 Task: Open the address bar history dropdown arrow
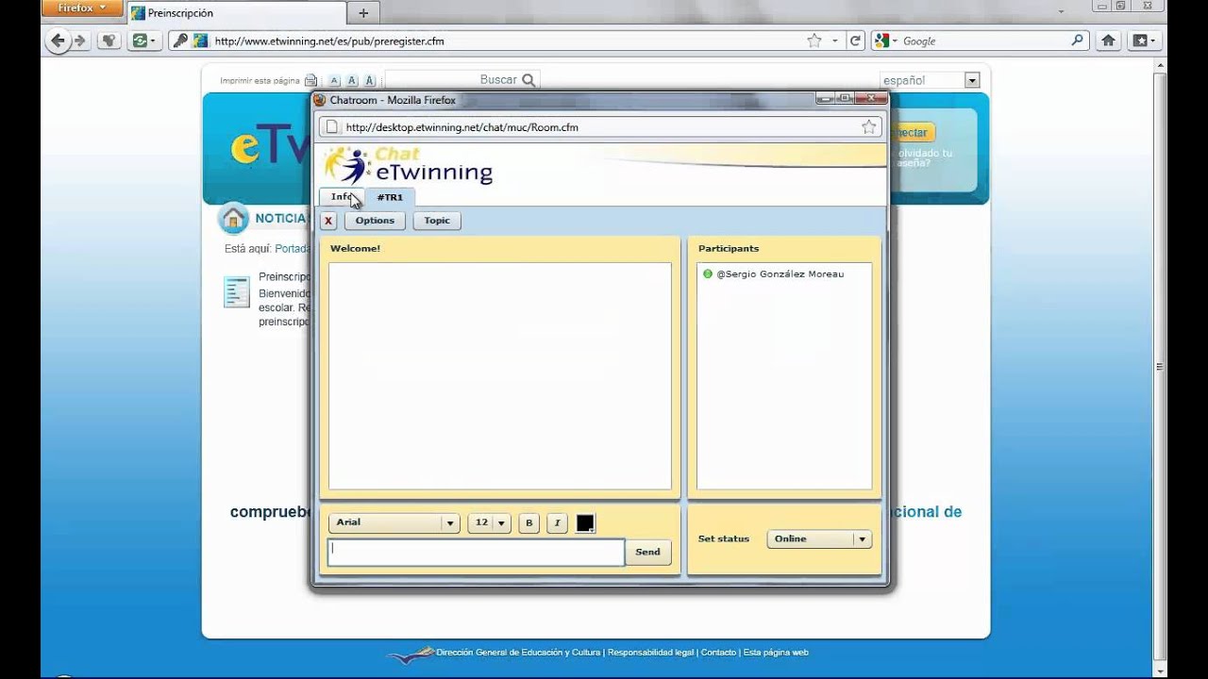pos(834,41)
